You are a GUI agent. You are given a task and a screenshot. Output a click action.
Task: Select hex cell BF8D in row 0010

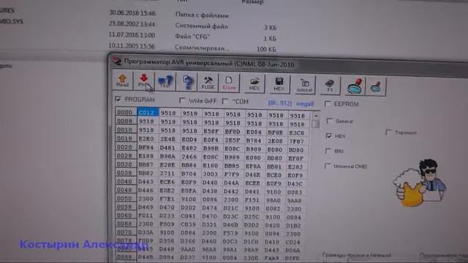(x=233, y=131)
